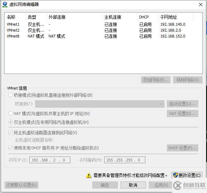
Task: Sort by 子网地址 column header
Action: click(x=175, y=17)
